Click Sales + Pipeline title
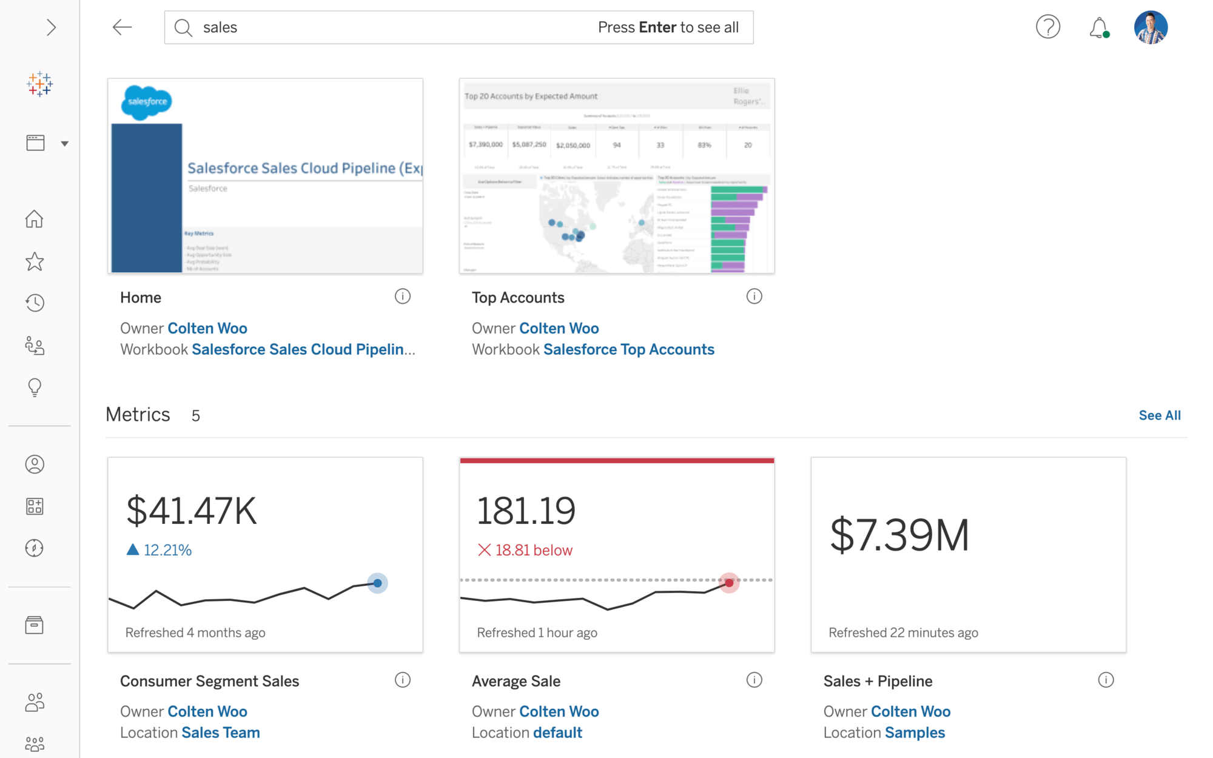Screen dimensions: 1213x758 tap(878, 681)
